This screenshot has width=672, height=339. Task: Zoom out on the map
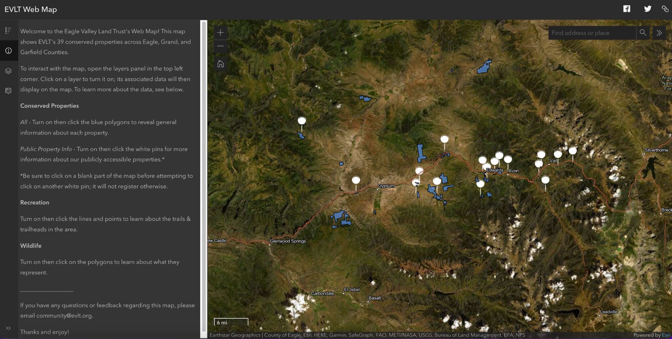click(x=220, y=46)
